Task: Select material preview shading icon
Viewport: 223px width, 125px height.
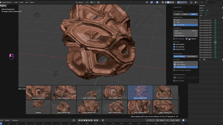Action: tap(170, 2)
